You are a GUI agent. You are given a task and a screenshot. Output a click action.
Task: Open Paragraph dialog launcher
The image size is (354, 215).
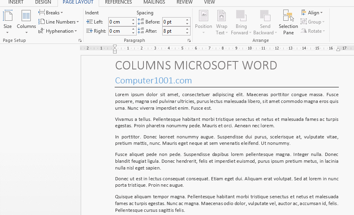point(189,41)
